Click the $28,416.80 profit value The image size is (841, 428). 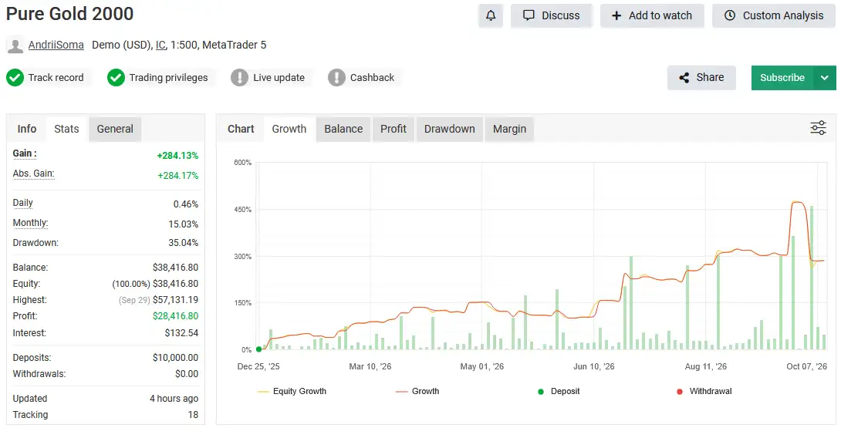[175, 316]
